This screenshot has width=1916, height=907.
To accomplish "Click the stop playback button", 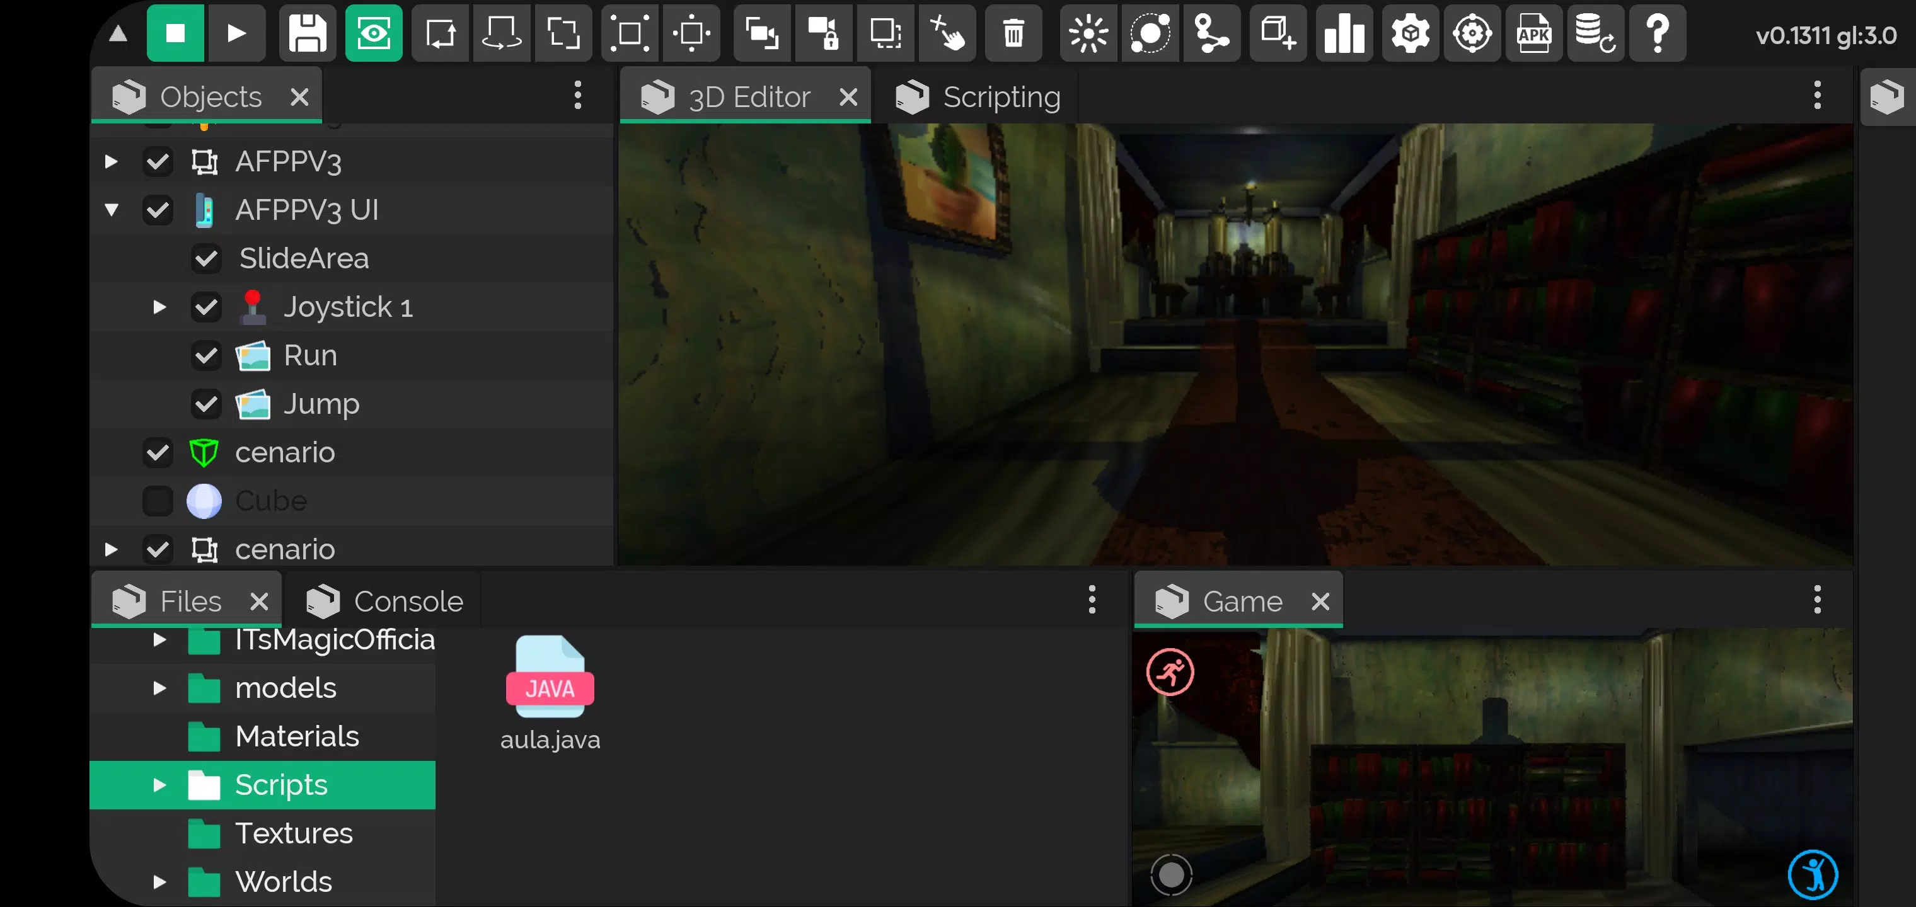I will [x=175, y=33].
